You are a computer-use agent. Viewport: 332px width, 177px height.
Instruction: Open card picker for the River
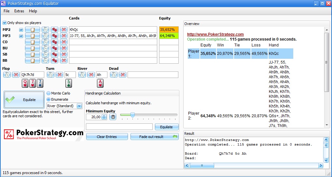click(82, 75)
